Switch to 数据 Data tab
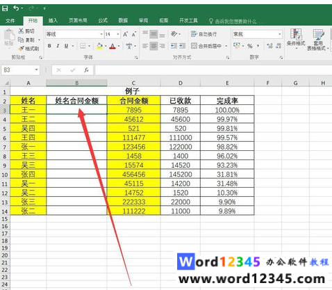332x290 pixels. (x=123, y=21)
